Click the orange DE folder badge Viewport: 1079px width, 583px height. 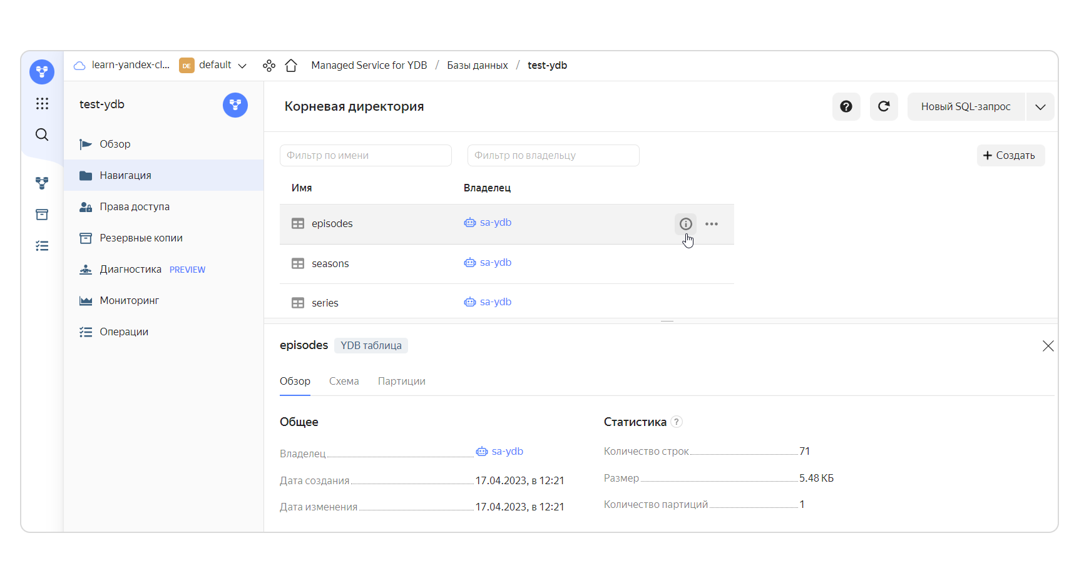(187, 65)
